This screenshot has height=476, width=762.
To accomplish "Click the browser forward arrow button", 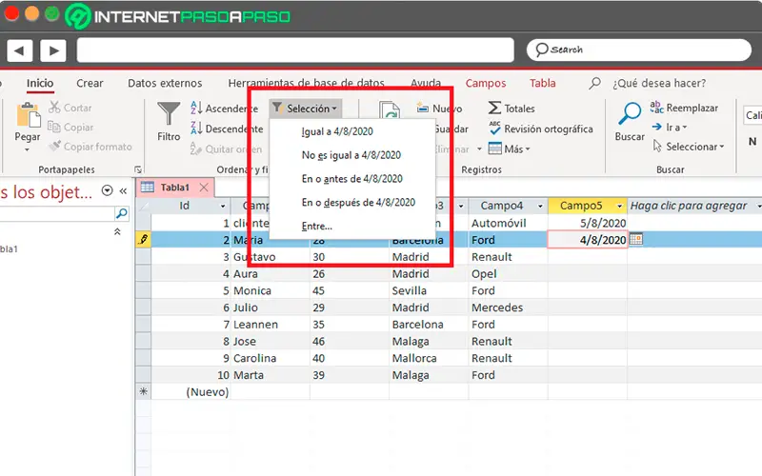I will click(x=53, y=50).
